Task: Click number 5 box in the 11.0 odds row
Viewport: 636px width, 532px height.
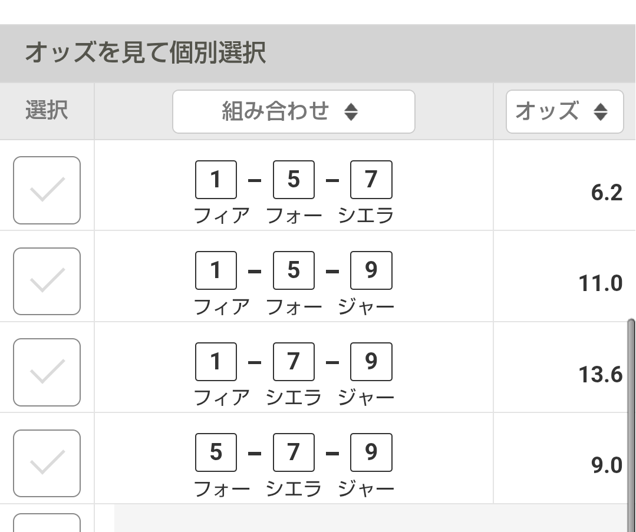Action: point(294,270)
